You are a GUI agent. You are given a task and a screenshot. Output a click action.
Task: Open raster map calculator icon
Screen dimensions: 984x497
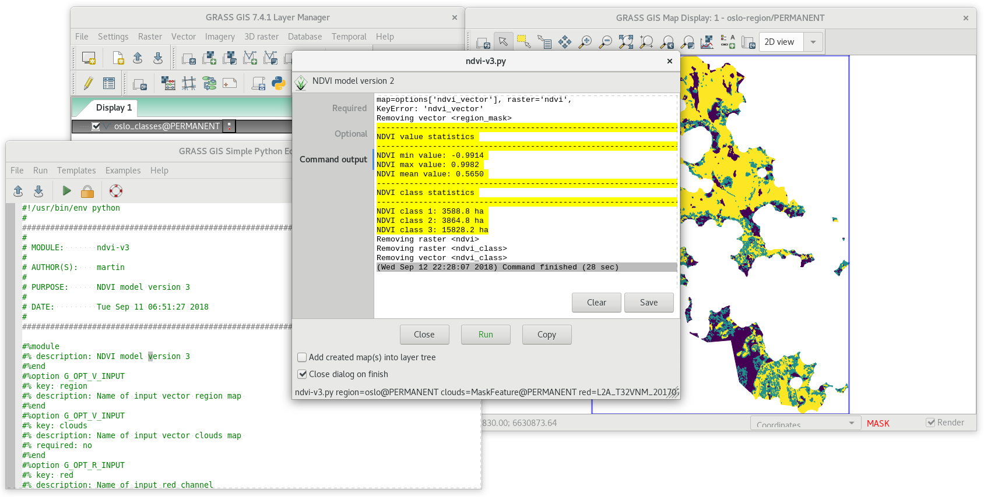[168, 83]
